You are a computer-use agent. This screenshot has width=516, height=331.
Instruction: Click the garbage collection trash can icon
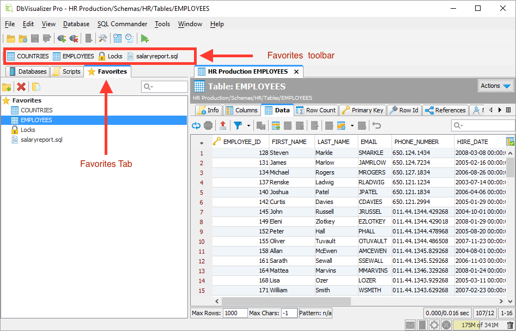pyautogui.click(x=510, y=325)
